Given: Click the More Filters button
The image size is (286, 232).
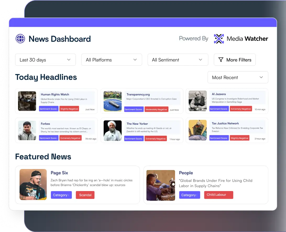Looking at the screenshot, I should [235, 60].
